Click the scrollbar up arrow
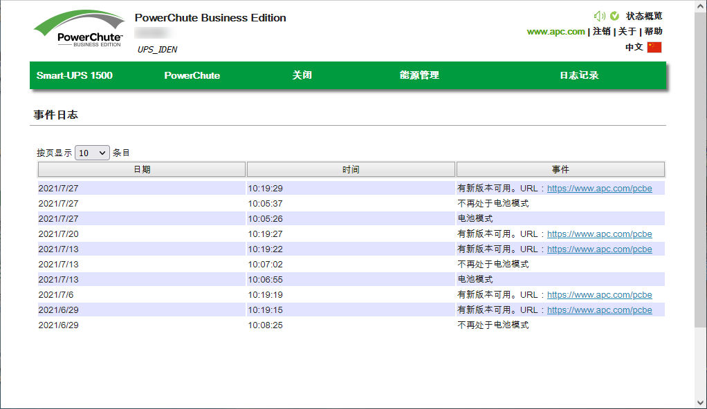Viewport: 707px width, 409px height. pos(700,6)
